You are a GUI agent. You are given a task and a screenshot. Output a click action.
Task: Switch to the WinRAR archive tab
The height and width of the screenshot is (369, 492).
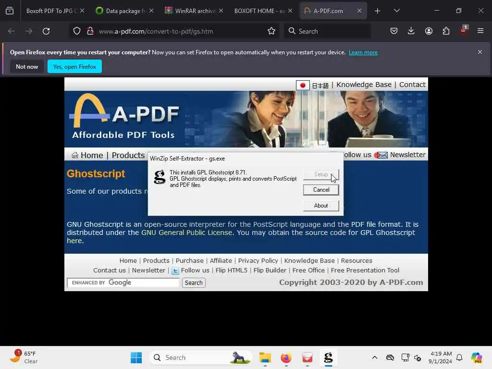pyautogui.click(x=194, y=11)
